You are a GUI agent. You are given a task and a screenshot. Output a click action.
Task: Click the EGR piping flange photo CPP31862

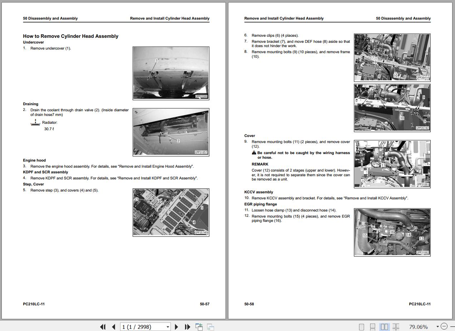coord(392,232)
